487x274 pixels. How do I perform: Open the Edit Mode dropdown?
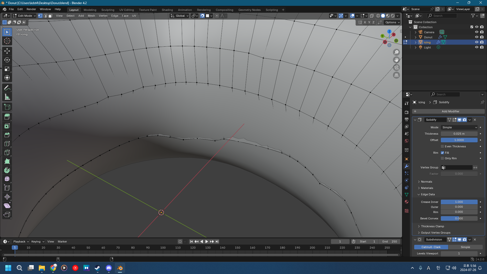pos(24,16)
